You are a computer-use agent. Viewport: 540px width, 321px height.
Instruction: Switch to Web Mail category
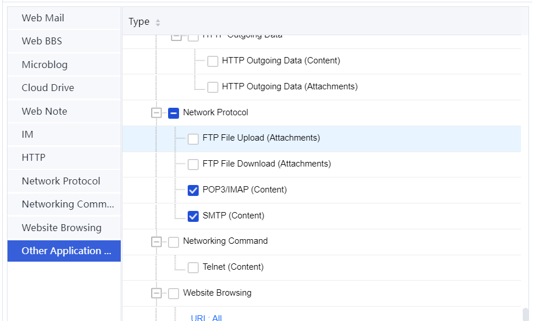coord(43,18)
